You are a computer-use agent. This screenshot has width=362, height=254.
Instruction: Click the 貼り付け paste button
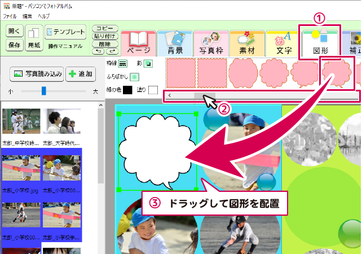105,36
